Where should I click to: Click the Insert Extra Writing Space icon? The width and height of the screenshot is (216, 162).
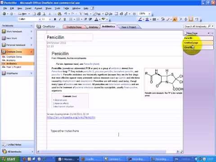point(186,19)
